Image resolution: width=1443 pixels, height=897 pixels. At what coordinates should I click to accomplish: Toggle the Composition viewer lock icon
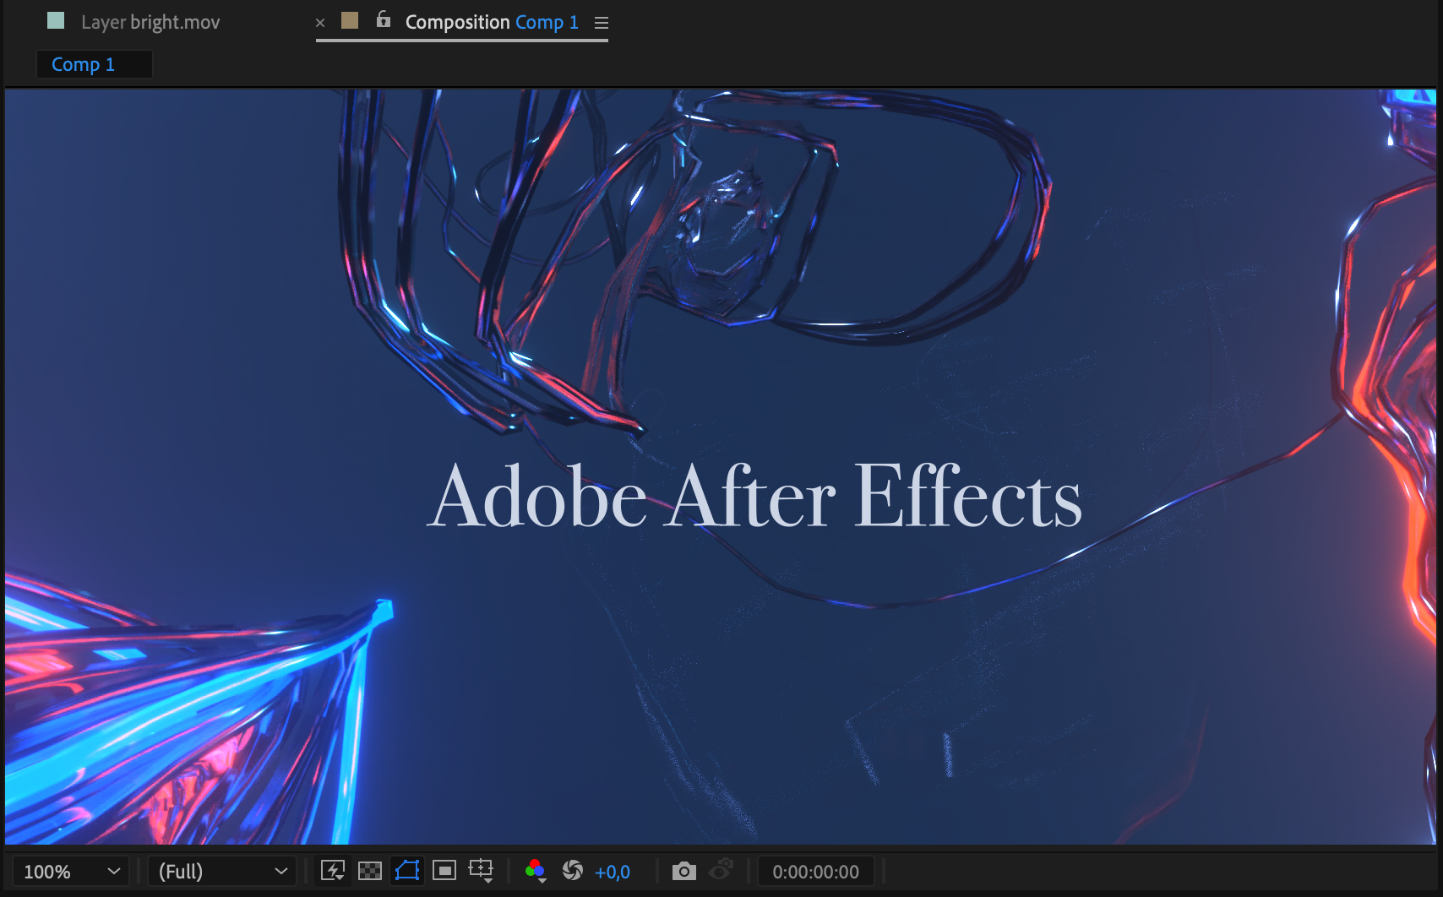[x=384, y=19]
